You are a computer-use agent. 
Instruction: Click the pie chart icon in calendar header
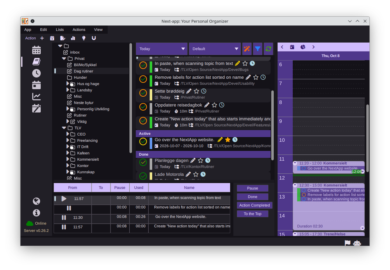303,47
